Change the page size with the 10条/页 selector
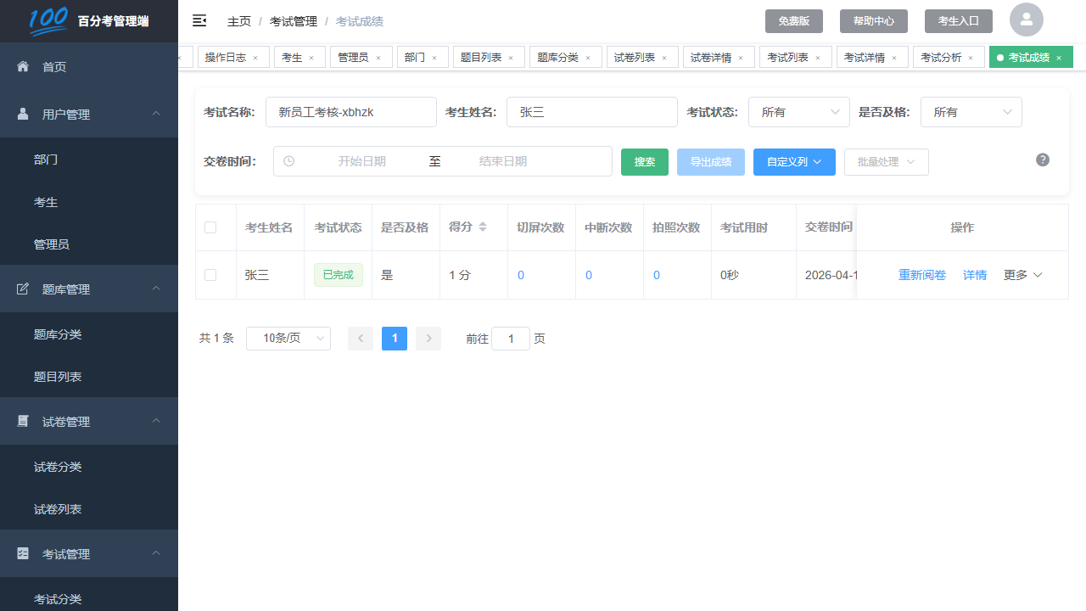This screenshot has width=1086, height=611. [288, 339]
